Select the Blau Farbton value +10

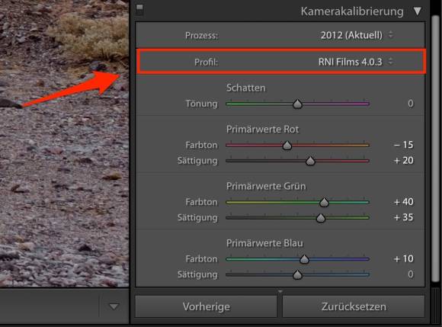[404, 259]
